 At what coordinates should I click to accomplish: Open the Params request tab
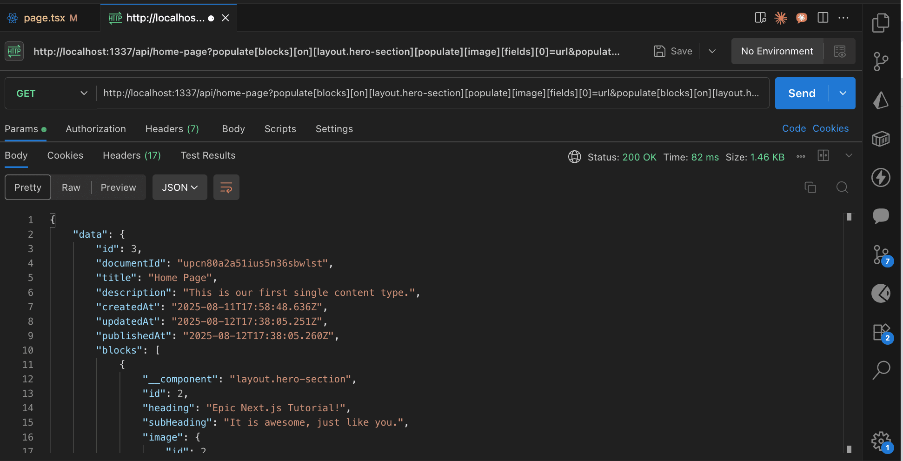click(x=26, y=129)
